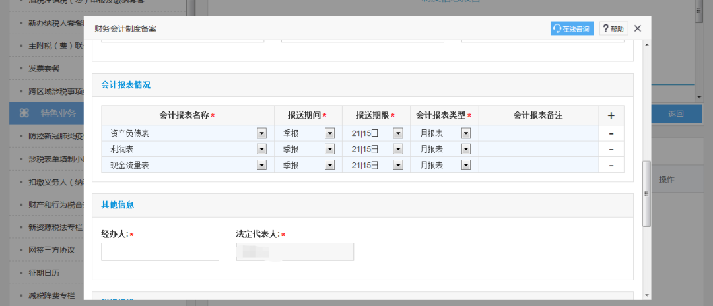
Task: Click the 会计报表类型 column header
Action: (x=444, y=115)
